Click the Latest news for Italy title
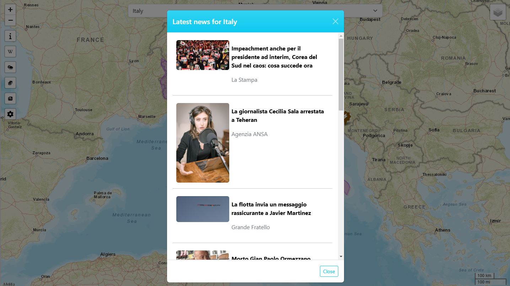This screenshot has width=510, height=286. click(x=205, y=22)
